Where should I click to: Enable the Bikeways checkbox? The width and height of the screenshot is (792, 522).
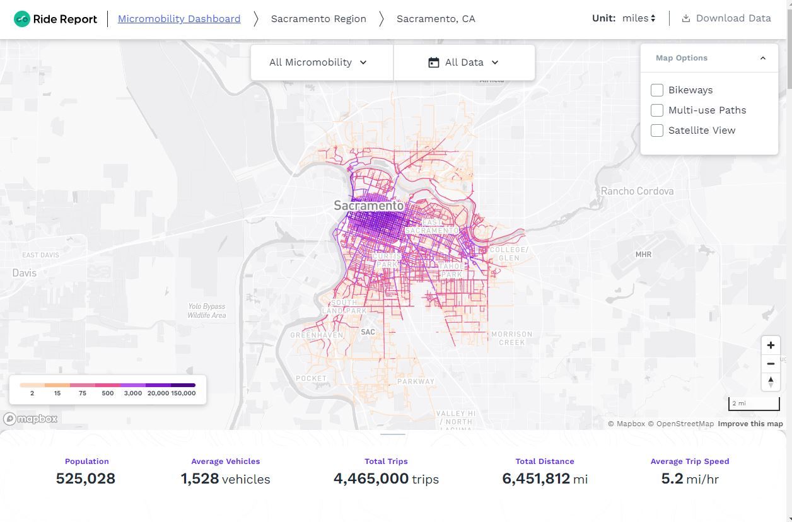(x=657, y=90)
